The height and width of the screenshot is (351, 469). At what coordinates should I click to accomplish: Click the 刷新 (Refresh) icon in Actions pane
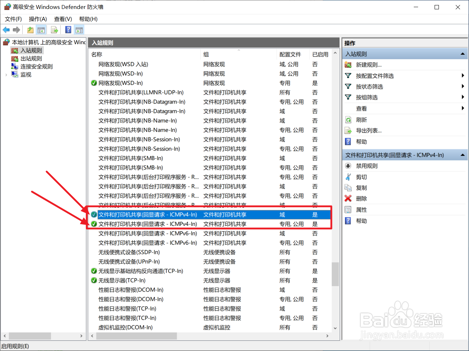[348, 120]
